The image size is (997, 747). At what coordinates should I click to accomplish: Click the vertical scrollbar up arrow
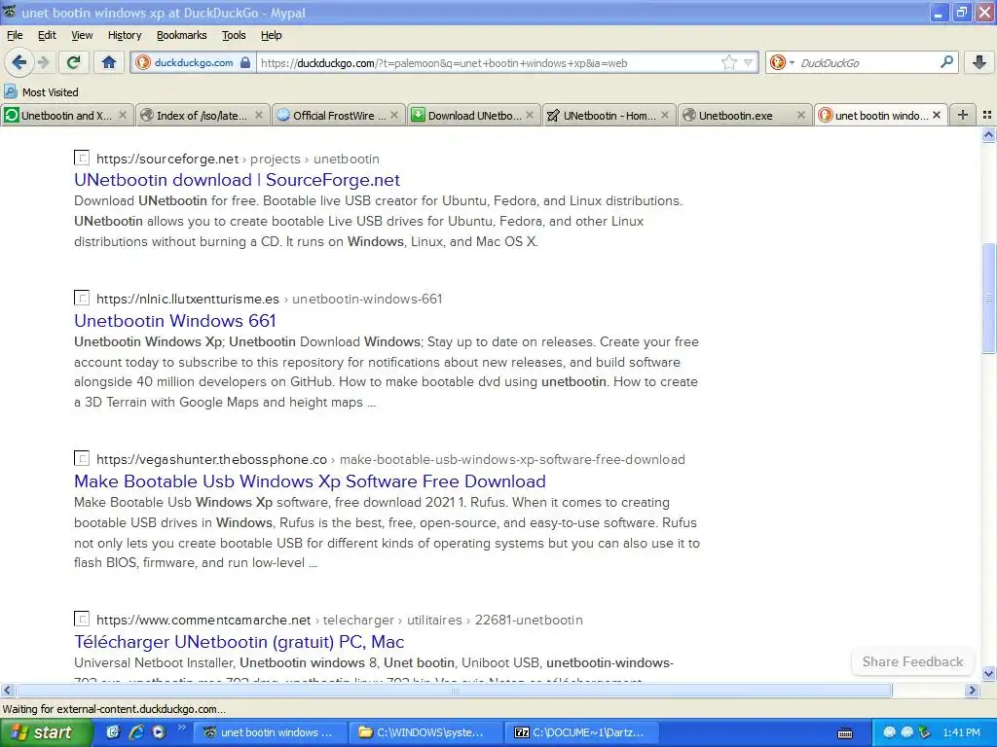(x=988, y=134)
